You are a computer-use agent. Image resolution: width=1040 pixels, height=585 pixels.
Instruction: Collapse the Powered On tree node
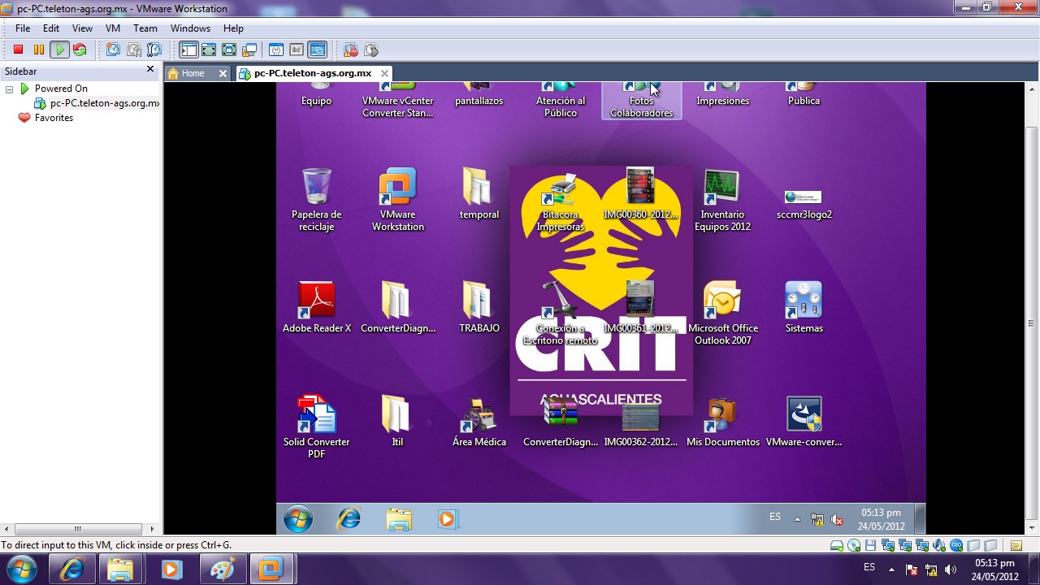point(9,89)
